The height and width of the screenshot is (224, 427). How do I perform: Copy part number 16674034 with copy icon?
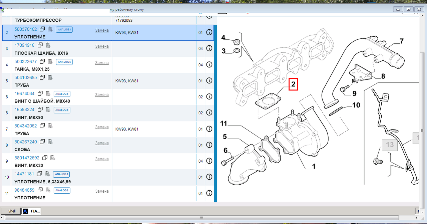point(40,93)
